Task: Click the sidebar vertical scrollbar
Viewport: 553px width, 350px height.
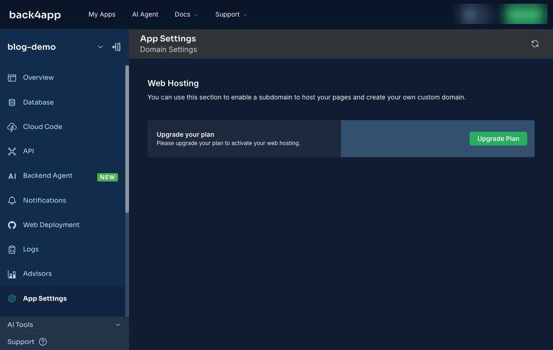Action: click(x=127, y=139)
